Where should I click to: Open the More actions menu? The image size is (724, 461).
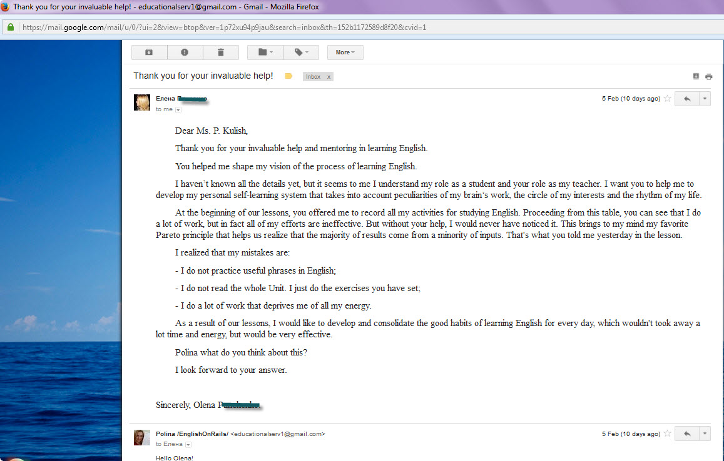coord(345,52)
